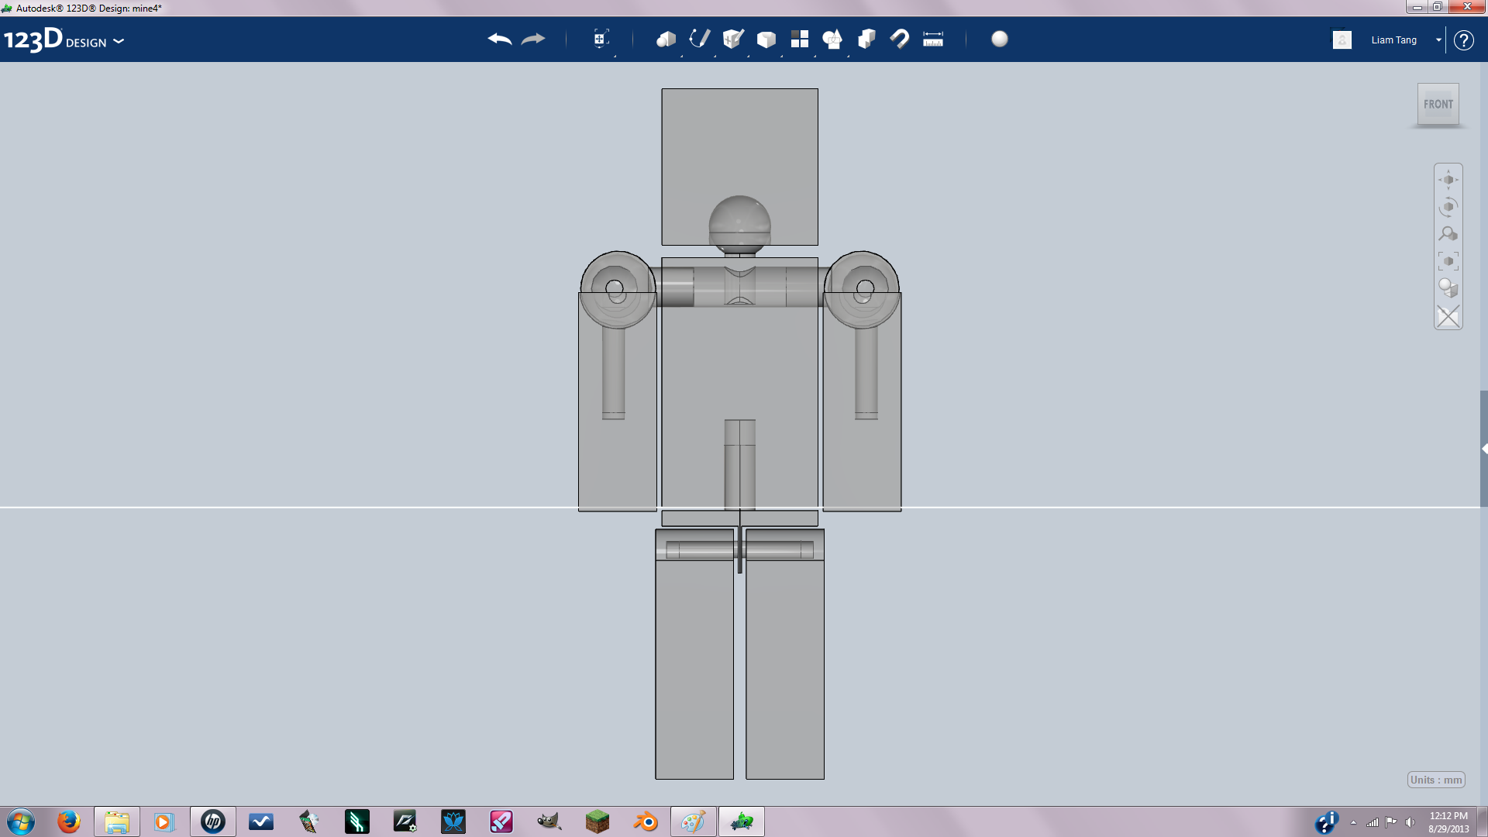Open Blender from the taskbar
Viewport: 1488px width, 837px height.
[646, 821]
